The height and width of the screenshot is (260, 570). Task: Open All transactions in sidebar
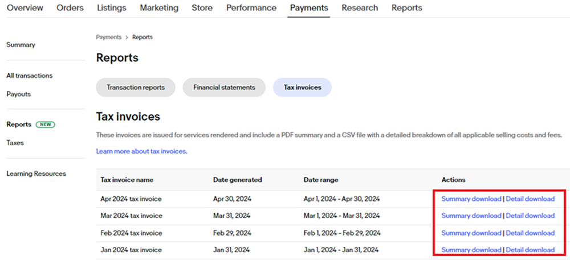click(30, 76)
